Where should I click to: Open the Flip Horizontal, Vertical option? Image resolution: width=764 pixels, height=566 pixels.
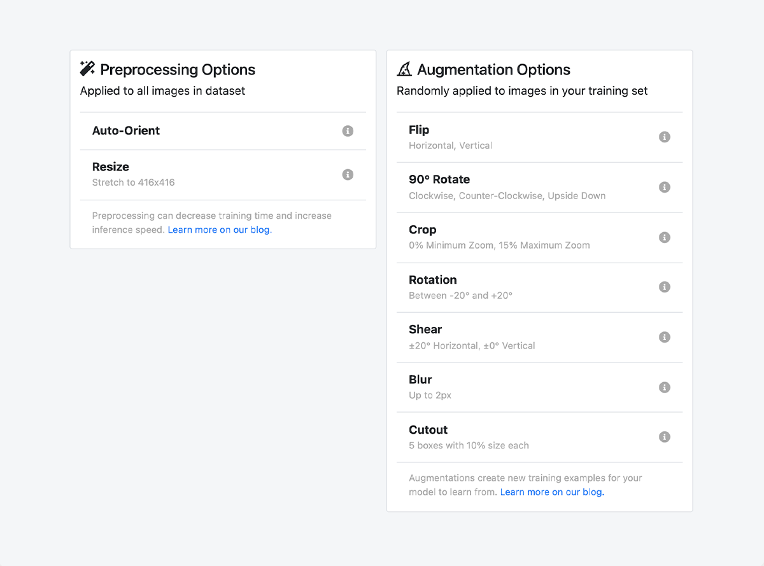450,137
